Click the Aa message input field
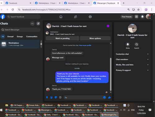Viewport: 155px width, 117px height. (83, 97)
